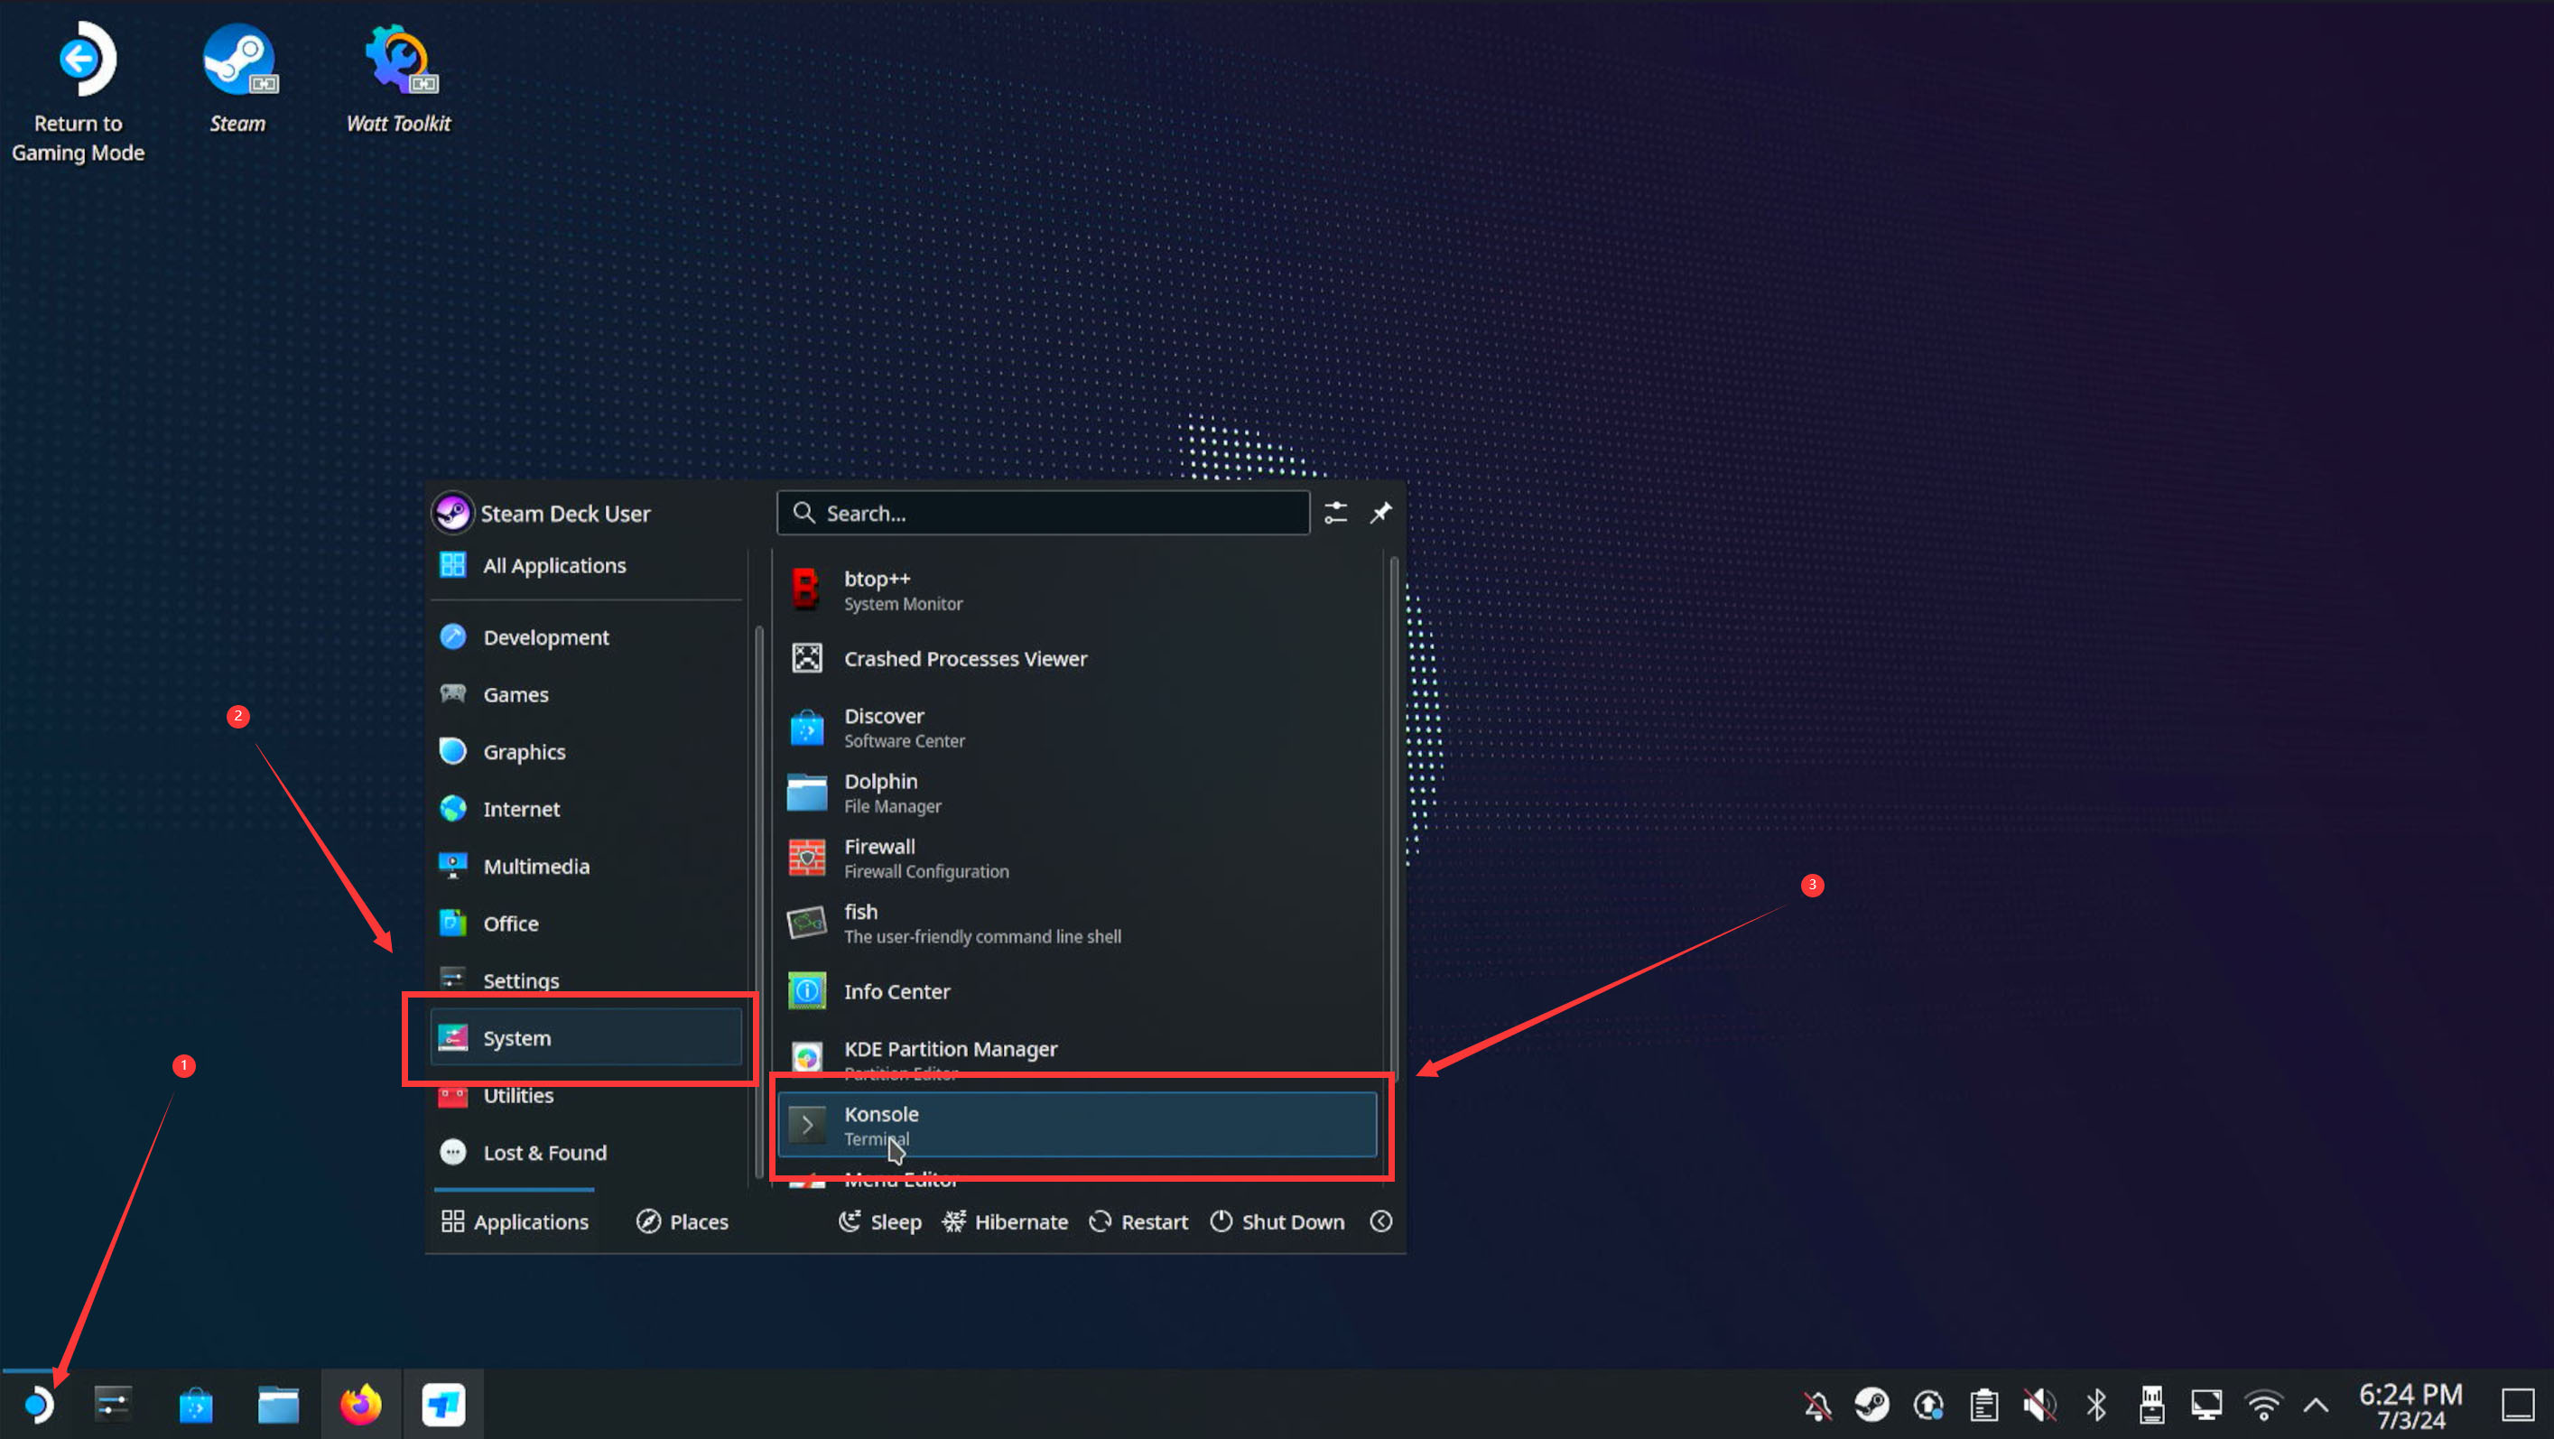Expand hidden system tray icons arrow
2554x1439 pixels.
[2315, 1405]
